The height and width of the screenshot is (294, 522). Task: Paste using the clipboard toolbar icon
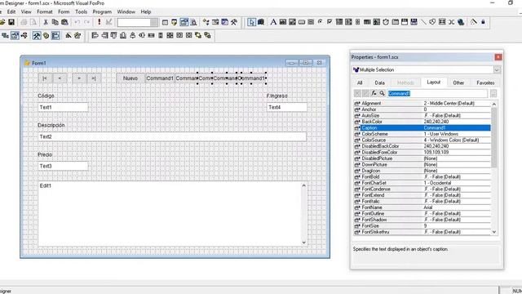click(x=65, y=22)
